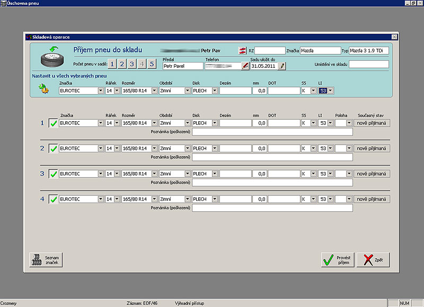Open Období dropdown for tire 2
The image size is (424, 307).
click(188, 149)
